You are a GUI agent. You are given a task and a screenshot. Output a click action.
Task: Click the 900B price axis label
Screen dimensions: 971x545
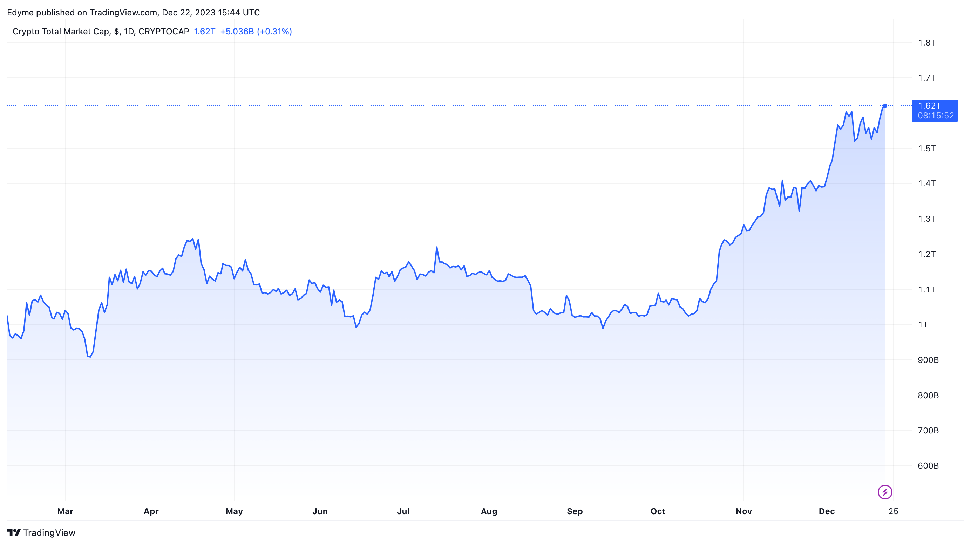pyautogui.click(x=928, y=360)
